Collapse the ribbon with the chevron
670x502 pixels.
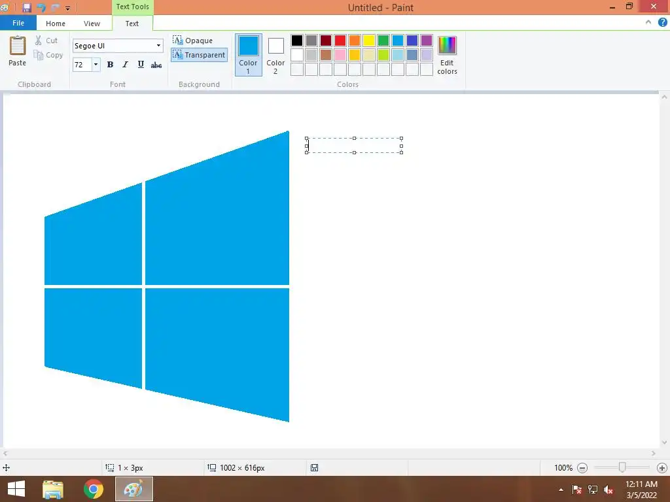click(648, 22)
